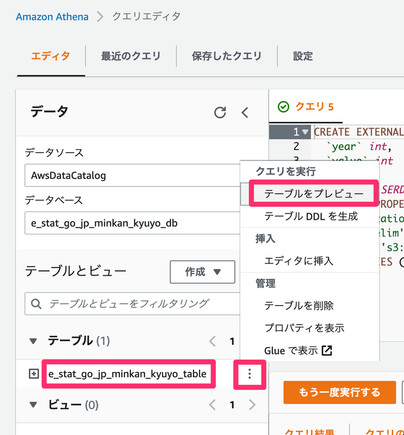Collapse the データ side panel chevron
The height and width of the screenshot is (435, 404).
[x=245, y=113]
